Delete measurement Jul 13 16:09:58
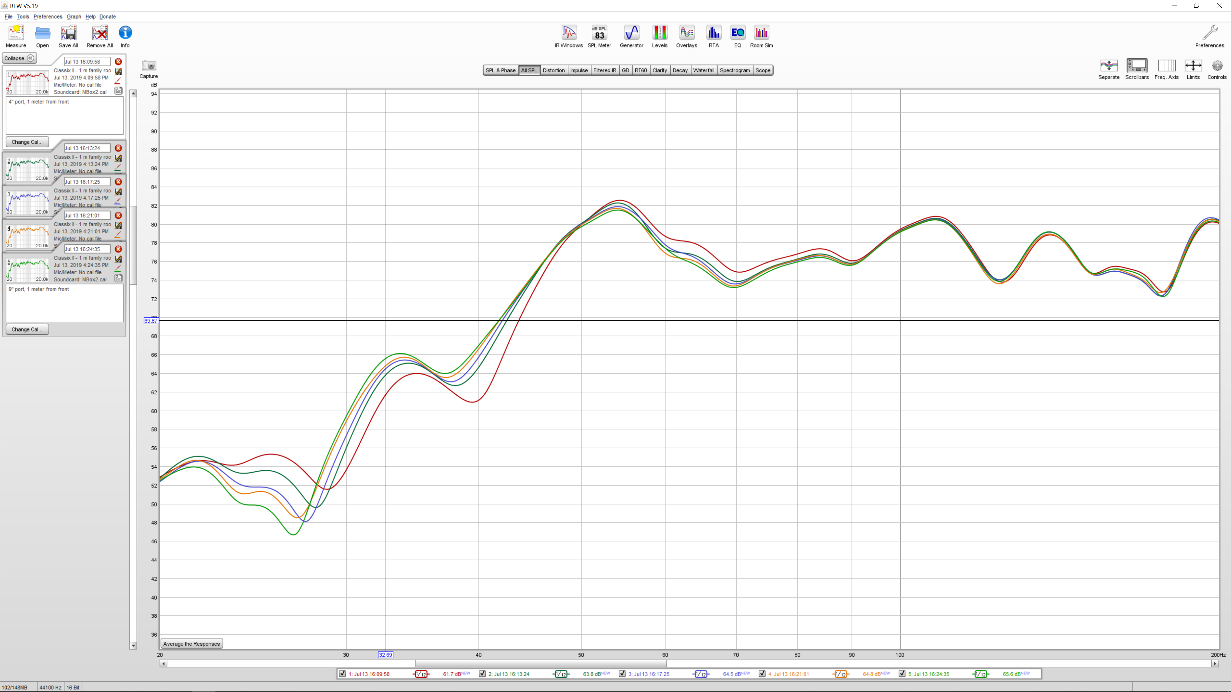The height and width of the screenshot is (692, 1231). 118,62
